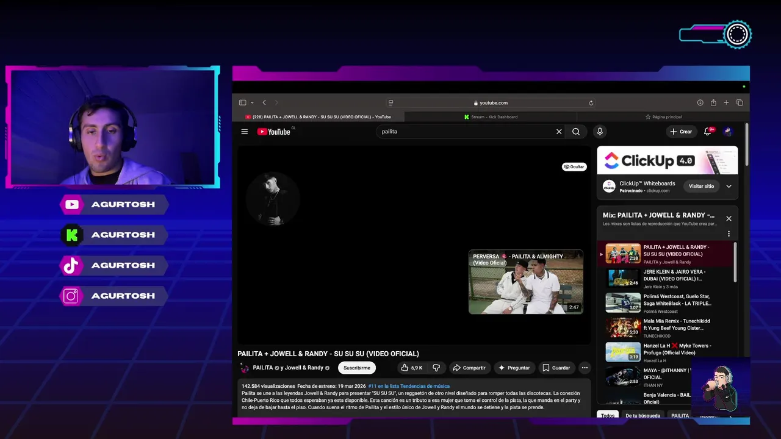Open the page reader icon in address bar
781x439 pixels.
pyautogui.click(x=390, y=103)
